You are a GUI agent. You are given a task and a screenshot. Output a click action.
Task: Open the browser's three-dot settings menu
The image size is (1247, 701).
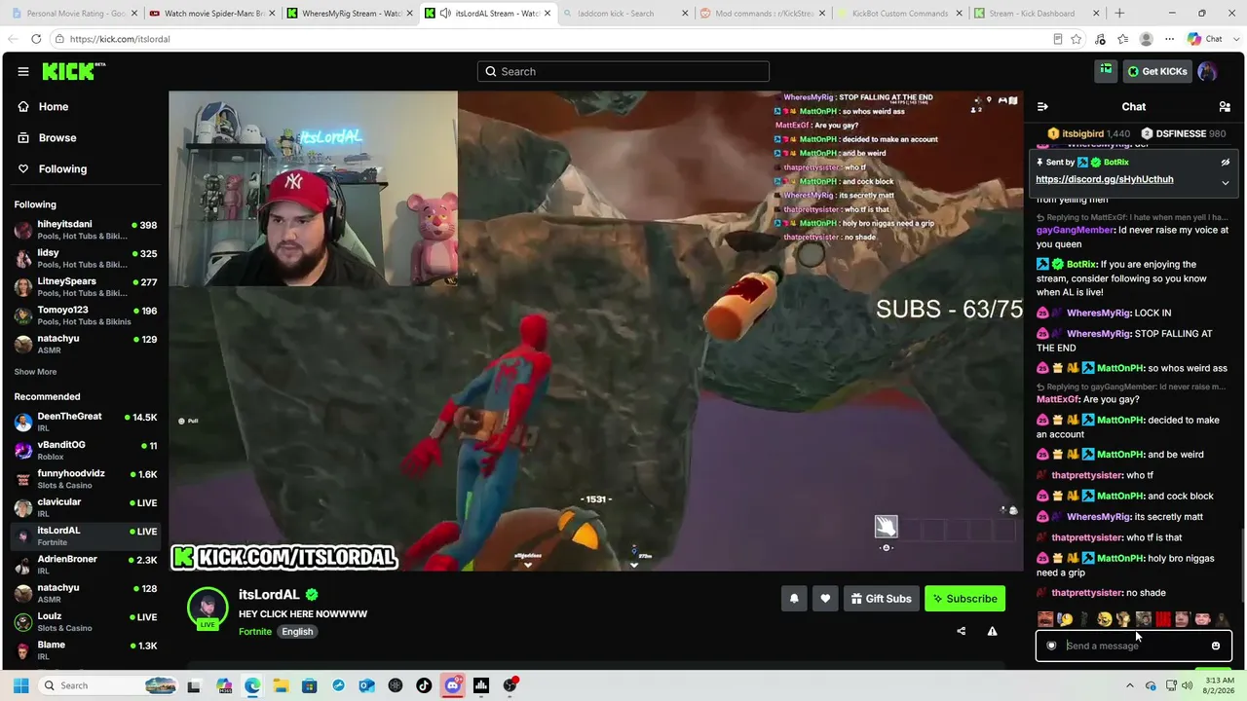pos(1169,39)
